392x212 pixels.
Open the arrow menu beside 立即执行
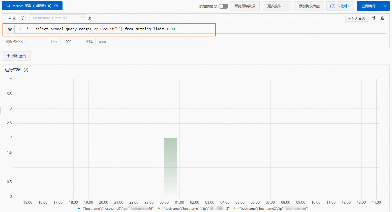coord(385,6)
